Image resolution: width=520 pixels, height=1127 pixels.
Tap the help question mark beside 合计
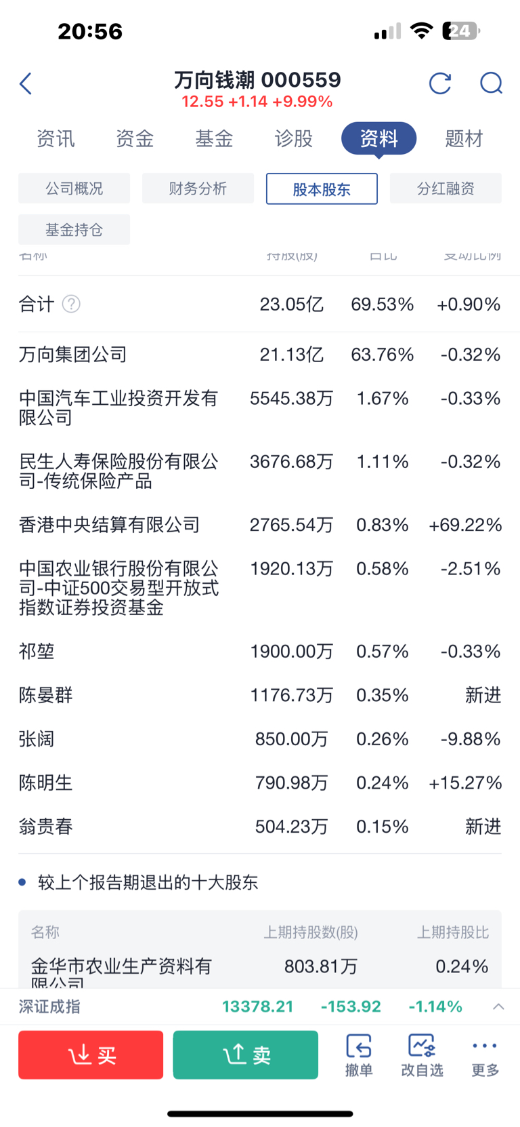tap(71, 304)
